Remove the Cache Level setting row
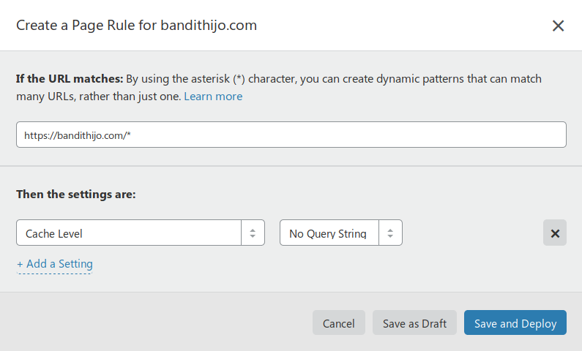Screen dimensions: 582x351 point(554,233)
